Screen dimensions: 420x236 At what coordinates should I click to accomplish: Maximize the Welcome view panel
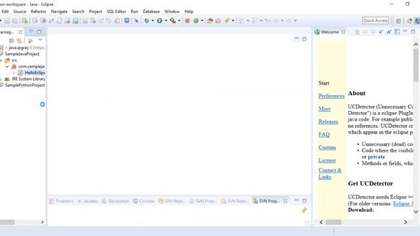click(x=413, y=31)
